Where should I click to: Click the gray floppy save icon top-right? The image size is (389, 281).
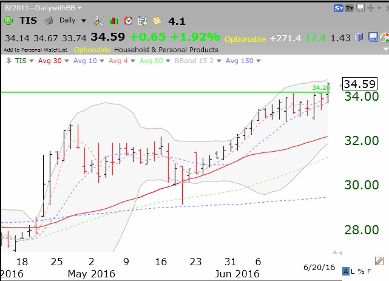[x=360, y=8]
